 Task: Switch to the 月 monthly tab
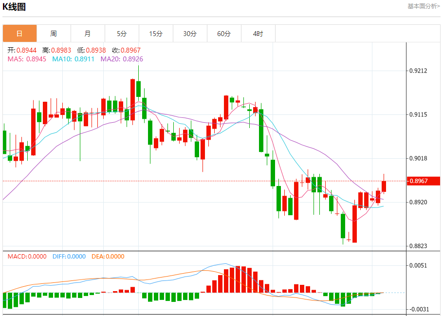tap(88, 34)
